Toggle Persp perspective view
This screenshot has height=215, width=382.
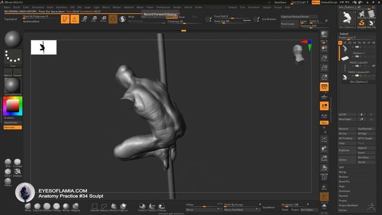(324, 87)
